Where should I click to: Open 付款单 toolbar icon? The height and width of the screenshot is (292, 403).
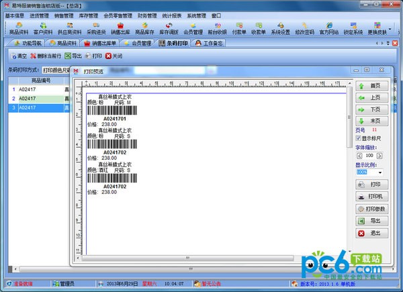tap(239, 28)
